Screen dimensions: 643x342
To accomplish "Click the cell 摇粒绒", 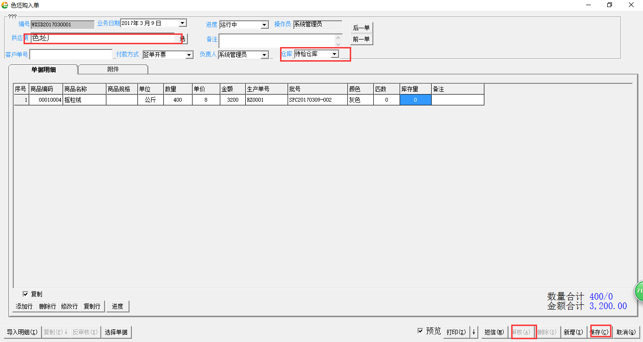I will pos(84,100).
